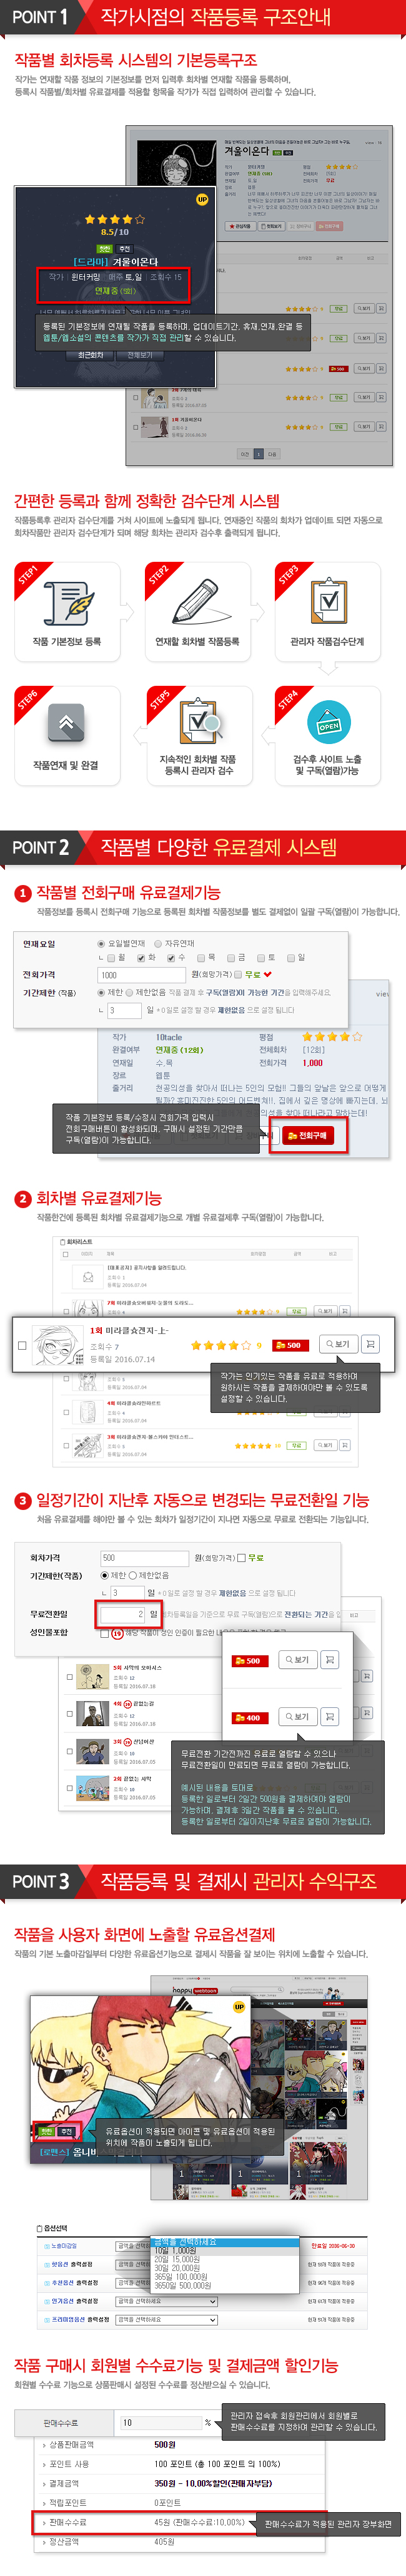Tick the checkbox left of the 1회 episode thumbnail

click(x=22, y=1345)
